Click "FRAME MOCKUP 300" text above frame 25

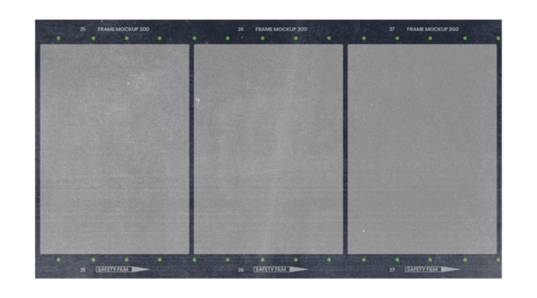pyautogui.click(x=123, y=29)
